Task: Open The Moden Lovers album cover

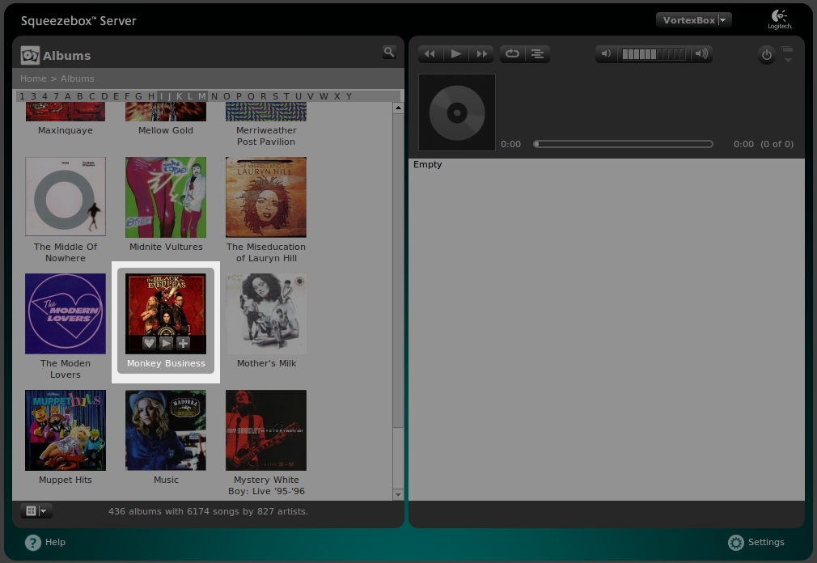Action: point(66,314)
